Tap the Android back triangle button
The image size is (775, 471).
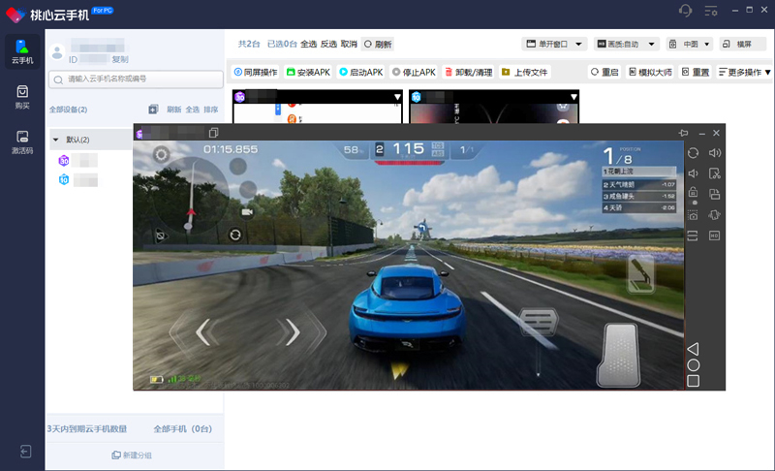tap(693, 349)
